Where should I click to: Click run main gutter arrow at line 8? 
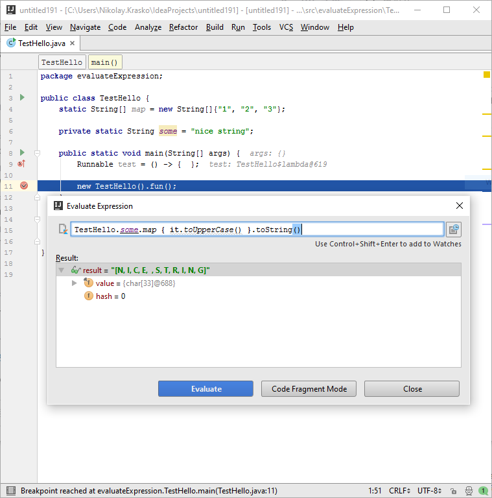coord(22,153)
